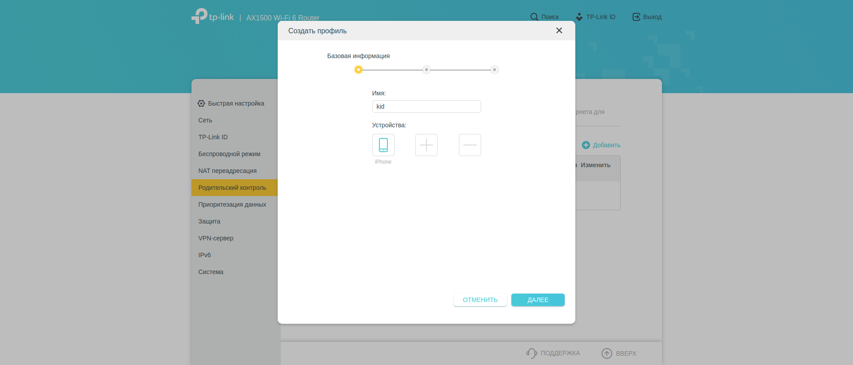Click the third wizard step indicator
This screenshot has width=853, height=365.
coord(494,70)
